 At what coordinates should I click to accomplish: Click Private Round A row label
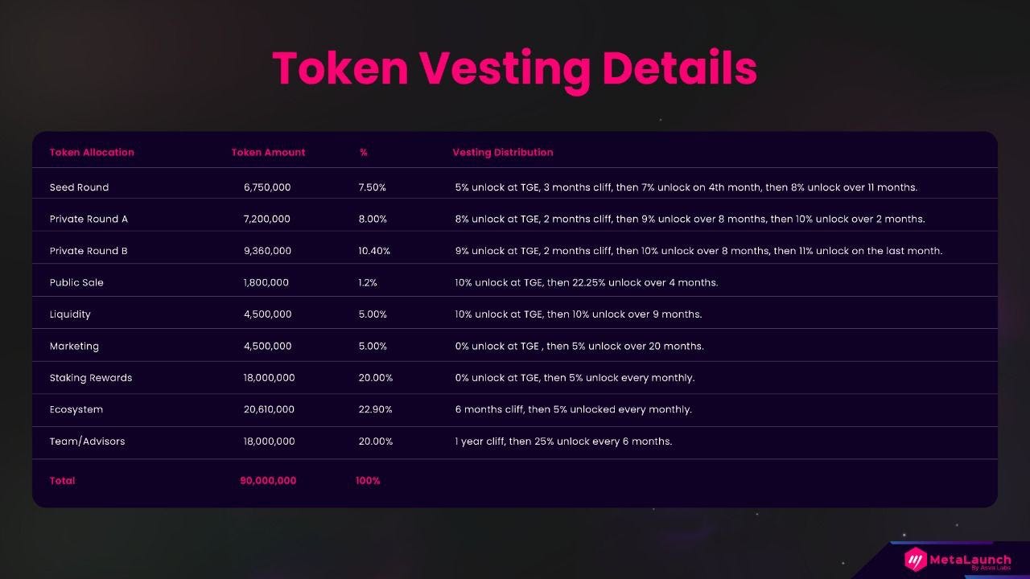point(89,219)
